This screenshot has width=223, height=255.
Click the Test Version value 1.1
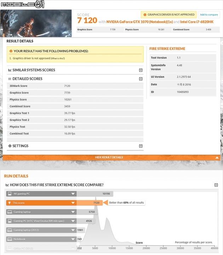[x=179, y=58]
